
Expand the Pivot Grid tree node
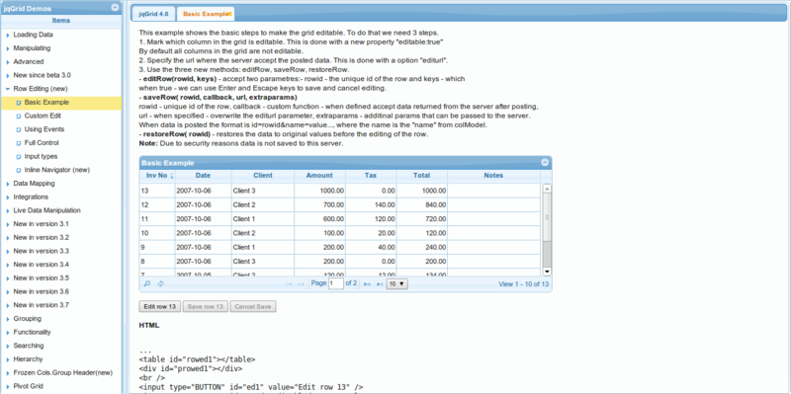pos(8,386)
